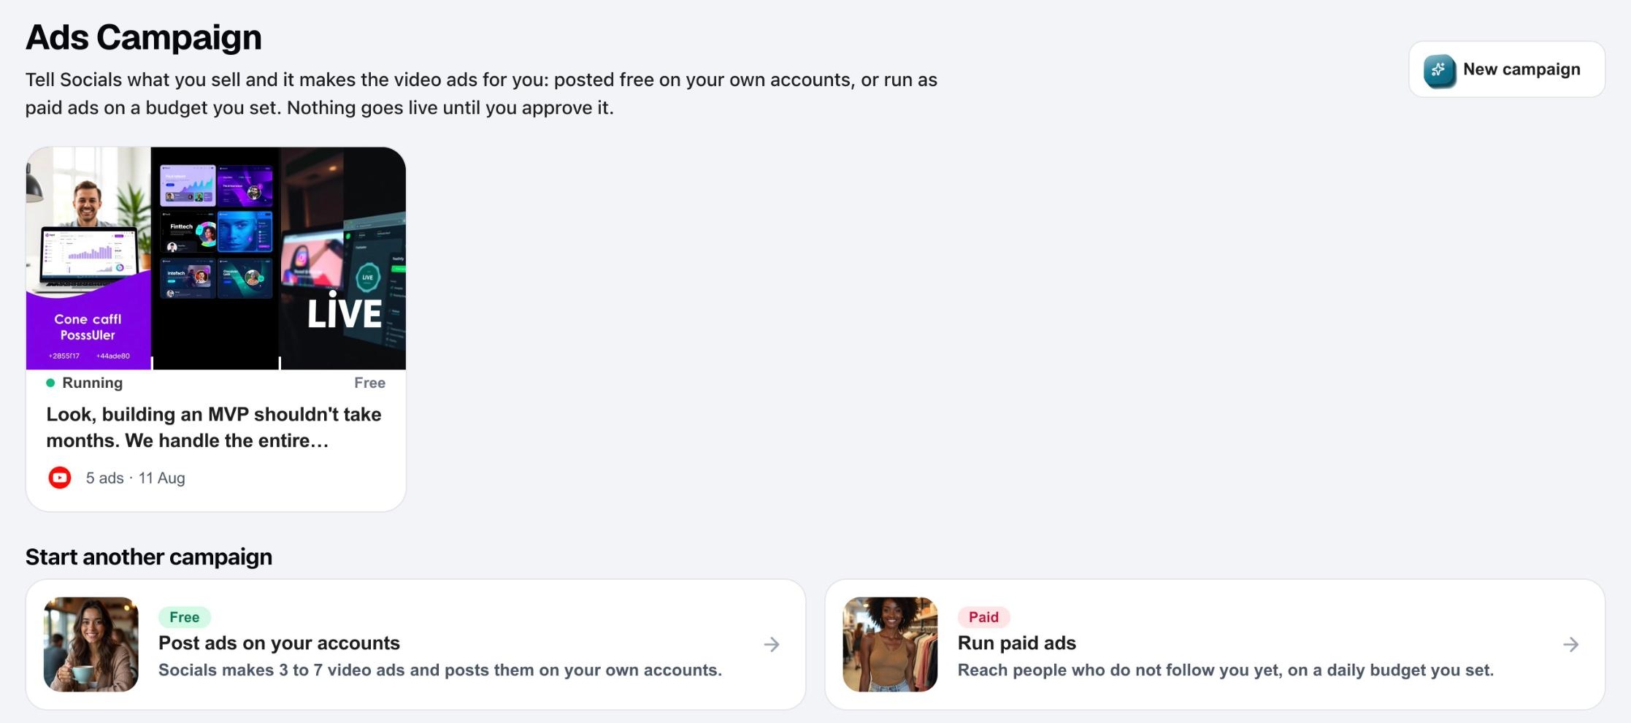The height and width of the screenshot is (723, 1631).
Task: Open the MVP campaign title text
Action: [x=214, y=427]
